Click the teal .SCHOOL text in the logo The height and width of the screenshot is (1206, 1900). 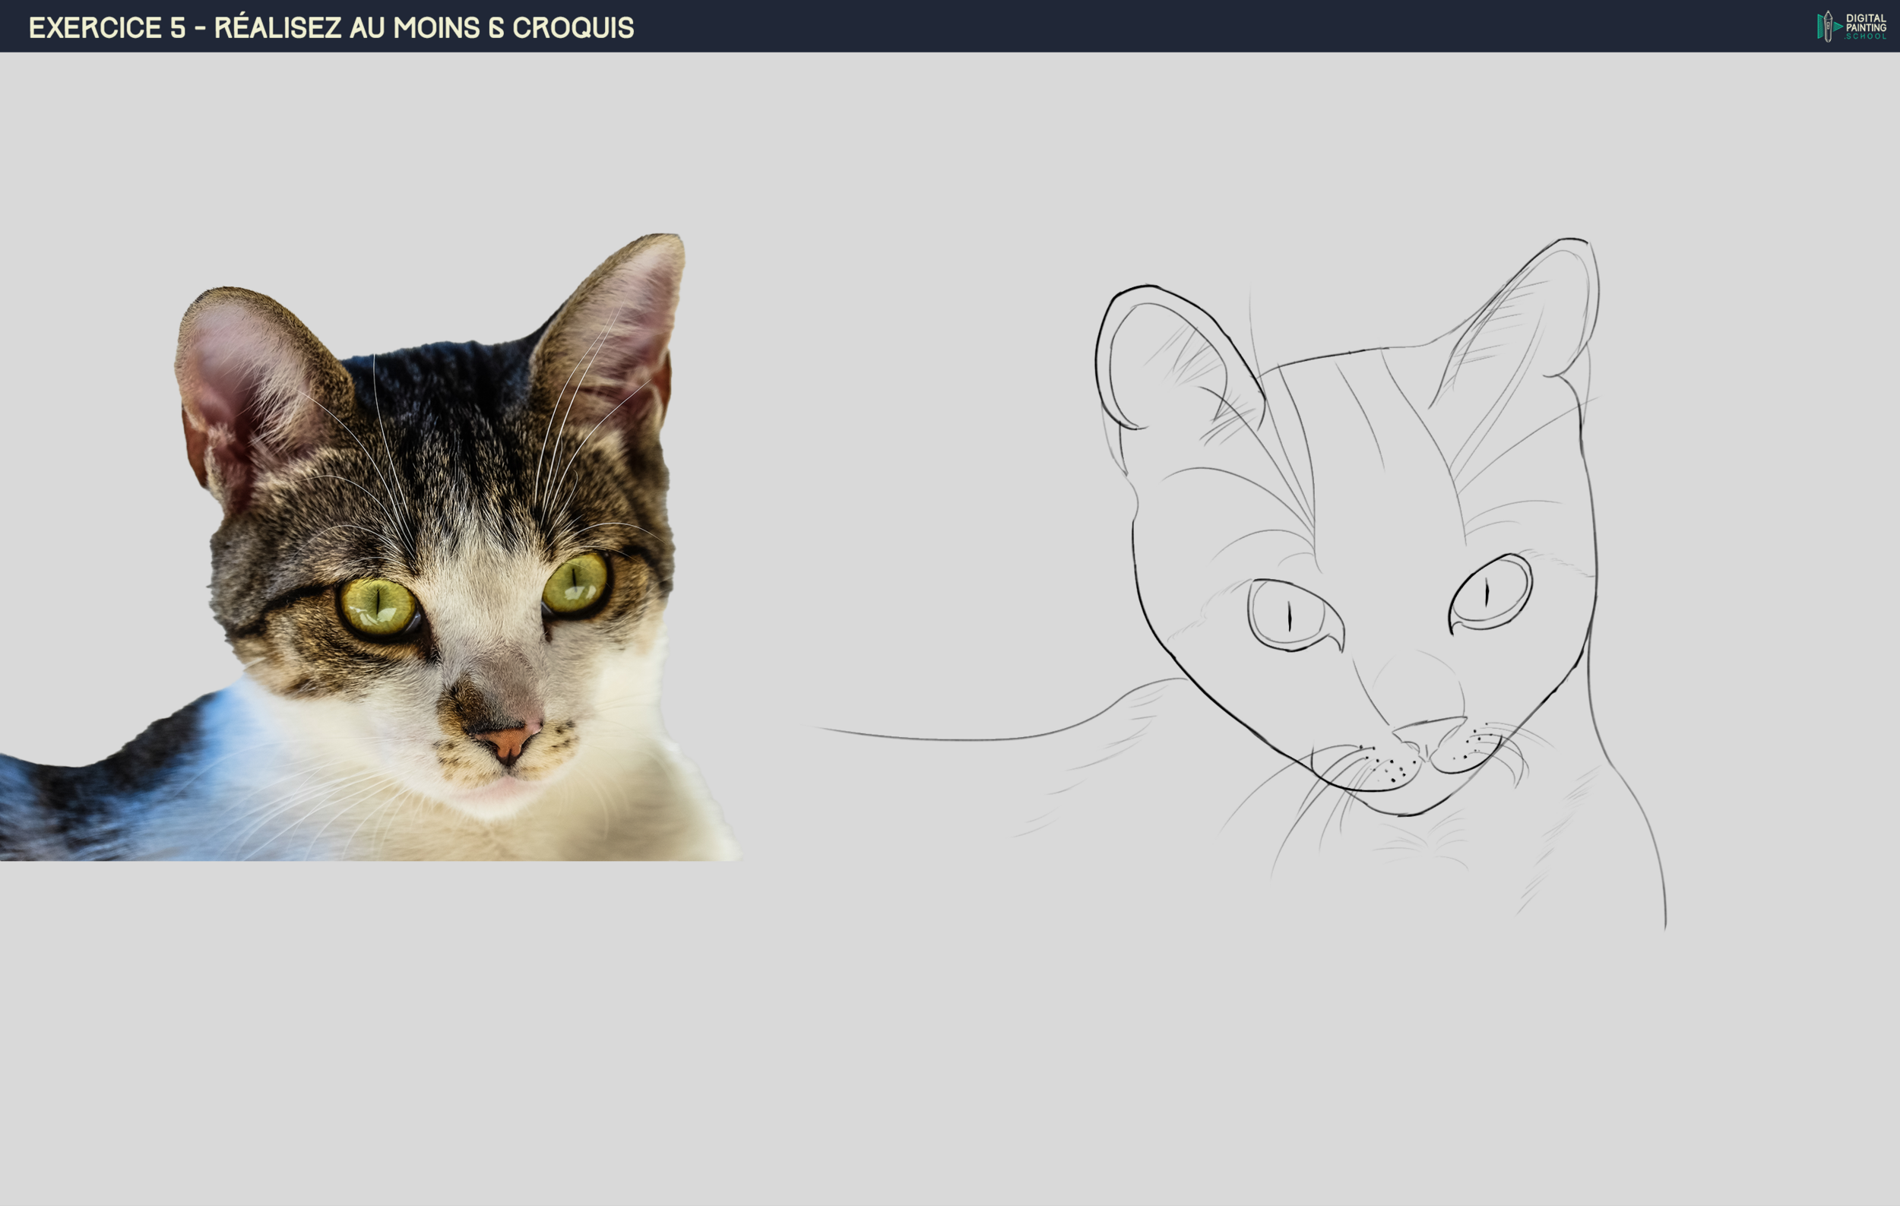click(x=1867, y=37)
